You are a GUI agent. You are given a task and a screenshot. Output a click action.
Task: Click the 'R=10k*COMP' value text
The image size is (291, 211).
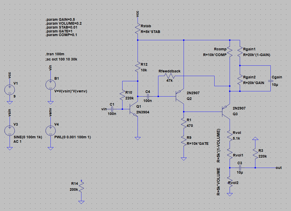(x=215, y=55)
